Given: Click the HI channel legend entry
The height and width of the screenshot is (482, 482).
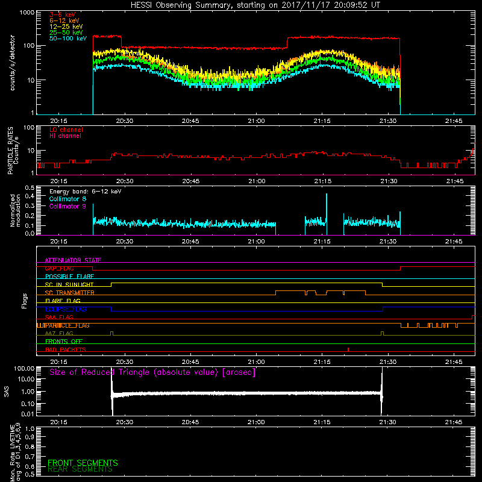Looking at the screenshot, I should [65, 136].
